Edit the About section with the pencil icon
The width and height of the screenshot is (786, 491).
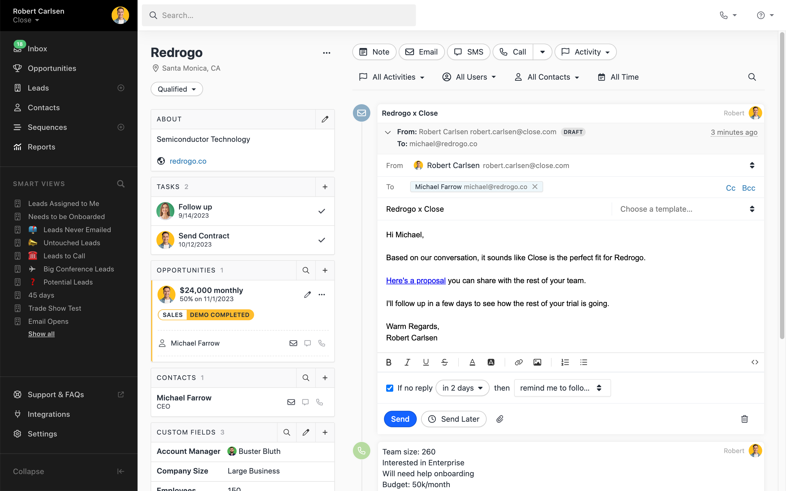325,119
